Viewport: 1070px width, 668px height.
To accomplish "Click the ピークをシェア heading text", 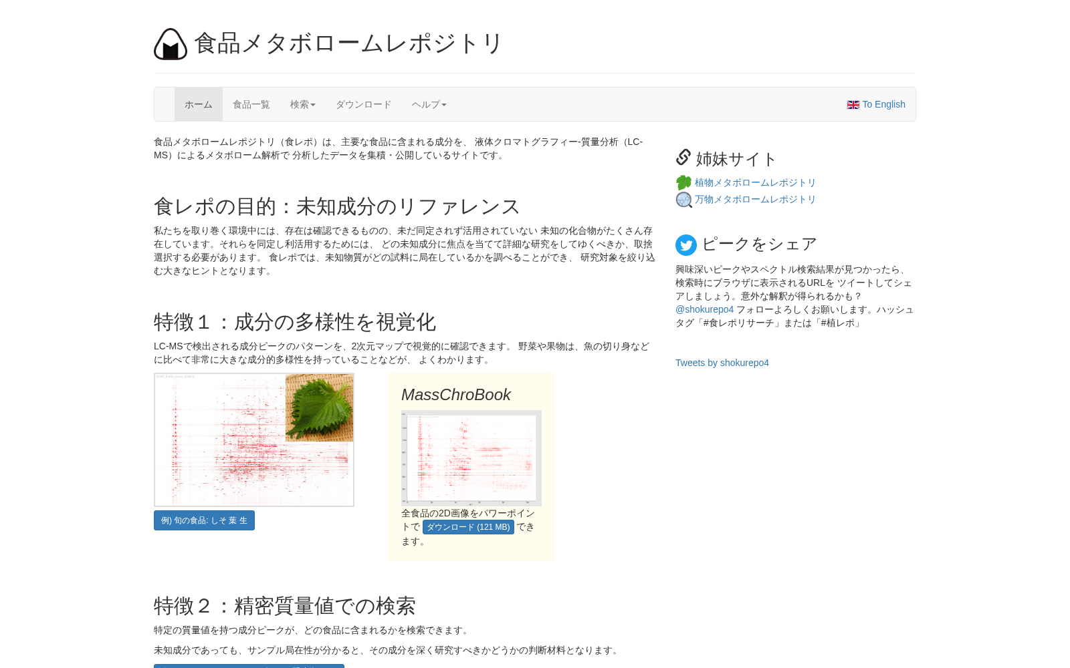I will pyautogui.click(x=759, y=244).
